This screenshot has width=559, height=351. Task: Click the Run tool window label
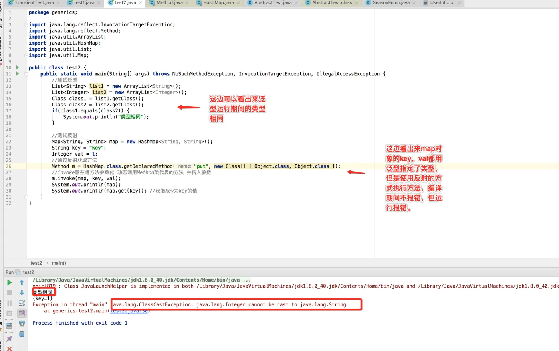(x=10, y=272)
